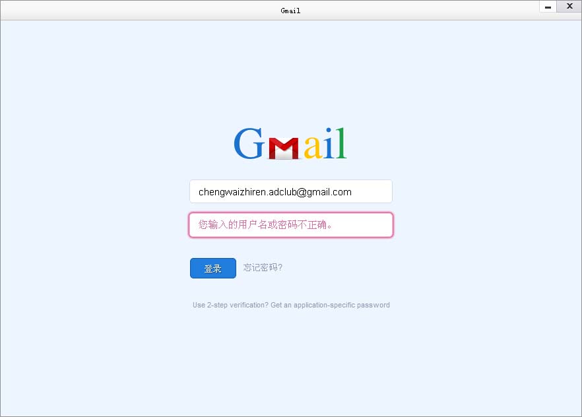This screenshot has width=582, height=417.
Task: Close the Gmail login window
Action: (x=569, y=7)
